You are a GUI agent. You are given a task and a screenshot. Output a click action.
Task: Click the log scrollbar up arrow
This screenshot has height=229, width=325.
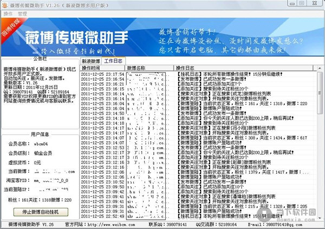pyautogui.click(x=320, y=68)
